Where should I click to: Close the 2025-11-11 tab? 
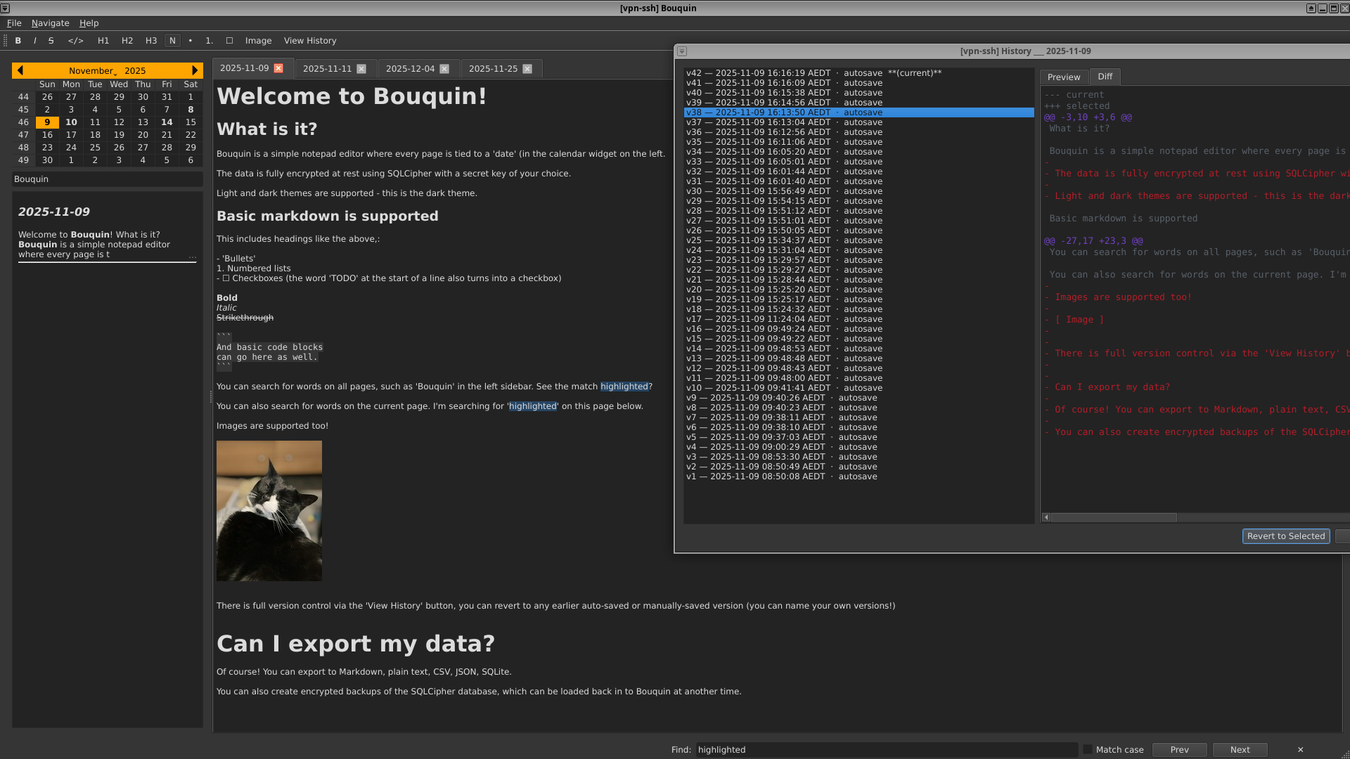(x=361, y=69)
